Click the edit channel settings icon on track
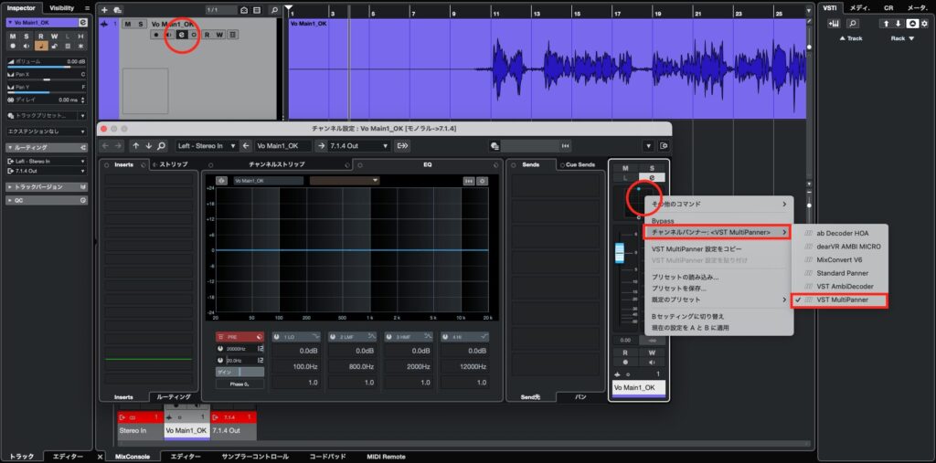The image size is (936, 463). [181, 35]
